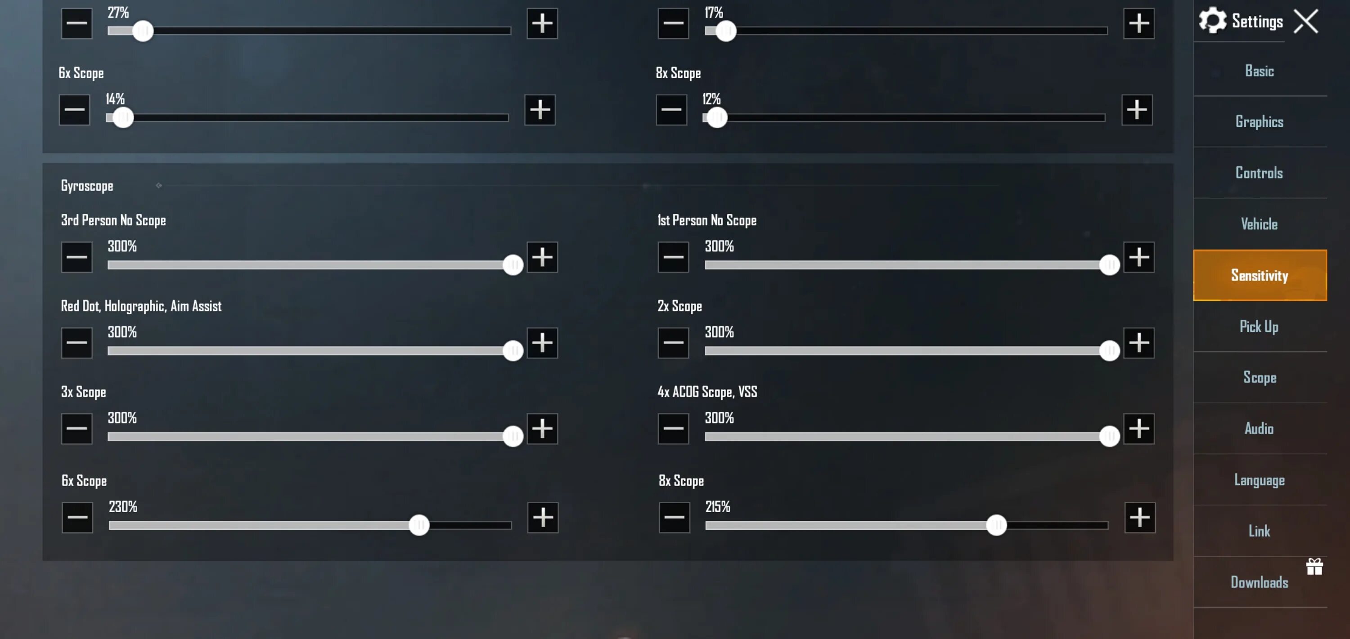This screenshot has height=639, width=1350.
Task: Click the plus icon for 6x Scope gyroscope
Action: pos(541,517)
